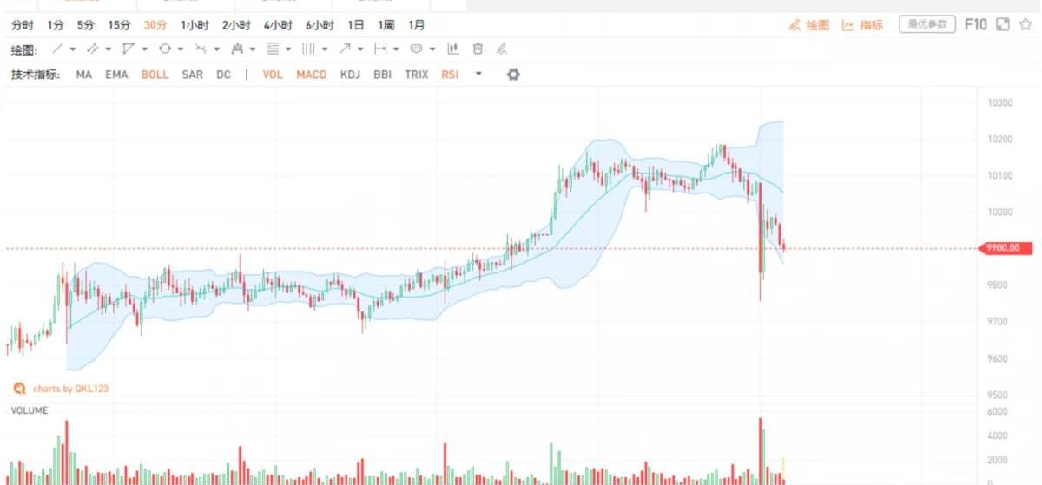
Task: Enable the KDJ indicator
Action: (x=350, y=75)
